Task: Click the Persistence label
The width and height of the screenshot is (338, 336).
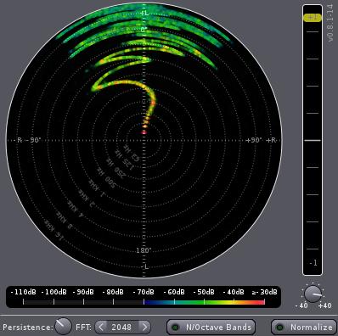Action: pyautogui.click(x=28, y=328)
